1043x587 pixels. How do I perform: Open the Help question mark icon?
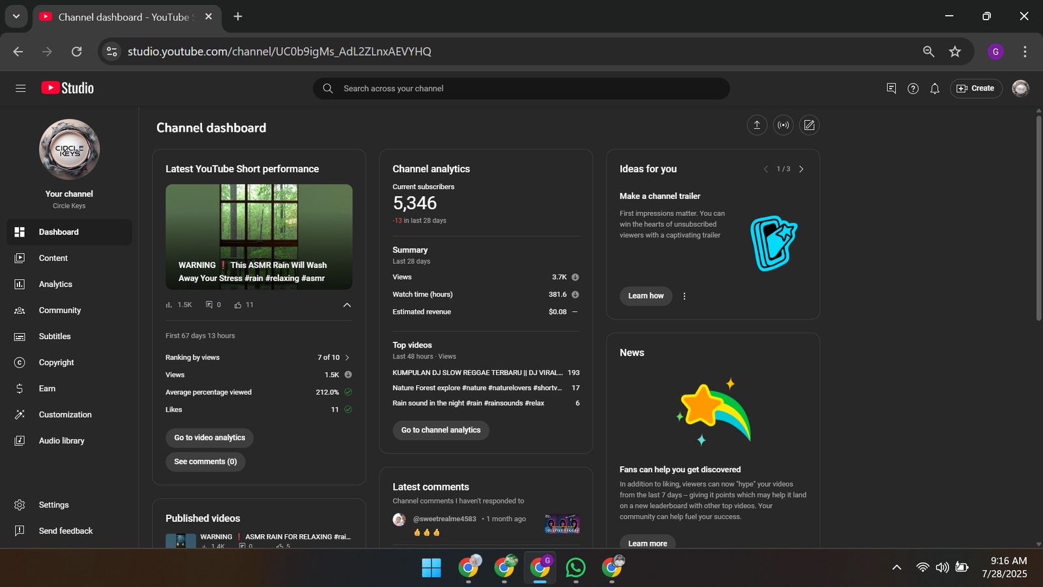[x=913, y=88]
